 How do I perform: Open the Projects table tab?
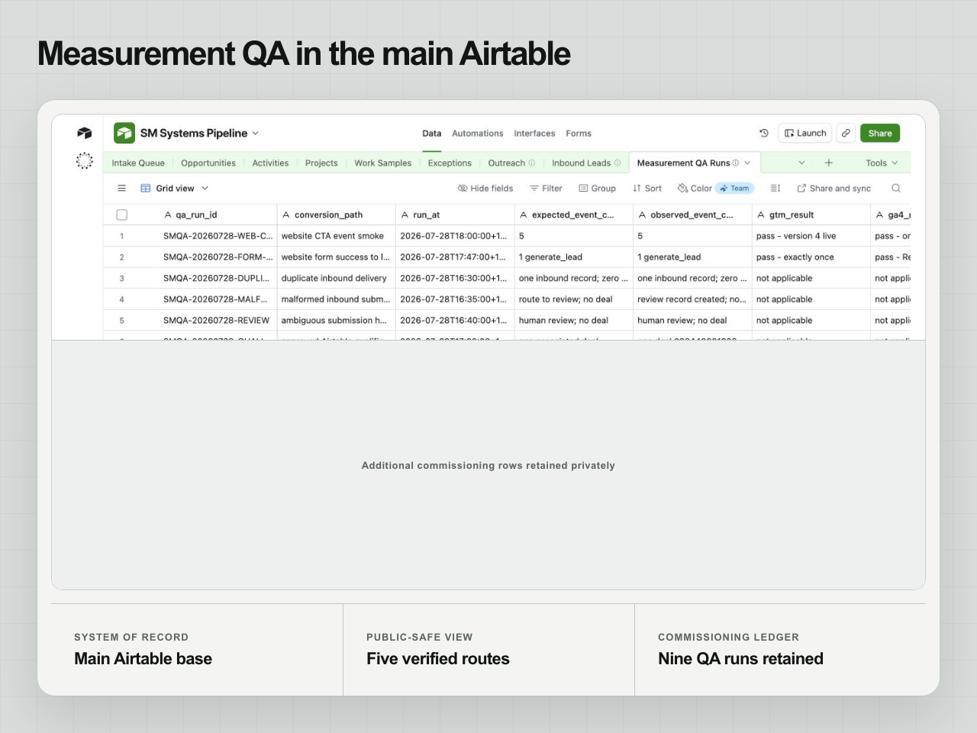click(x=321, y=163)
